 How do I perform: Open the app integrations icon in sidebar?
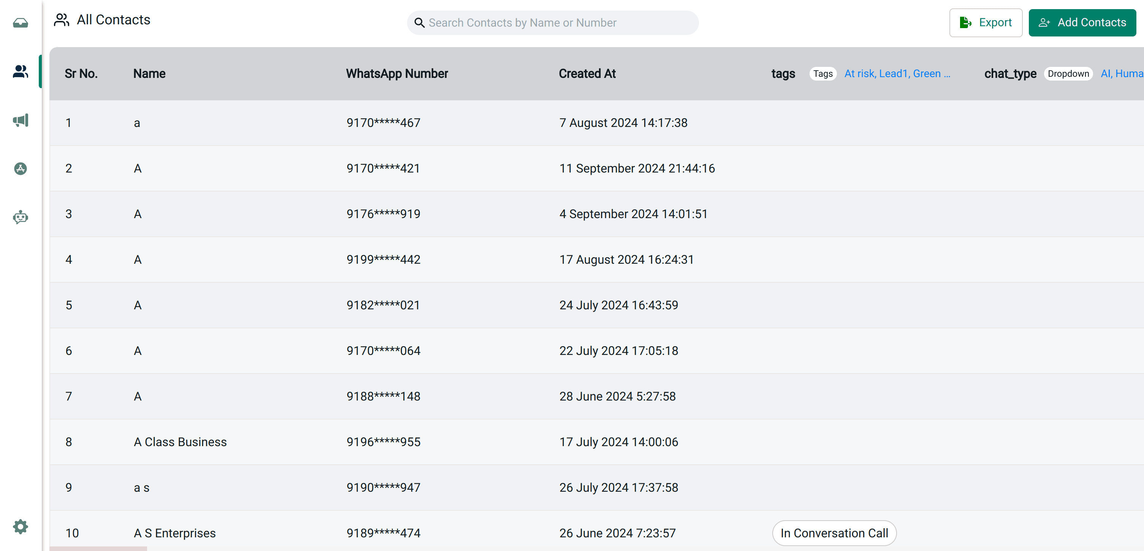point(21,169)
